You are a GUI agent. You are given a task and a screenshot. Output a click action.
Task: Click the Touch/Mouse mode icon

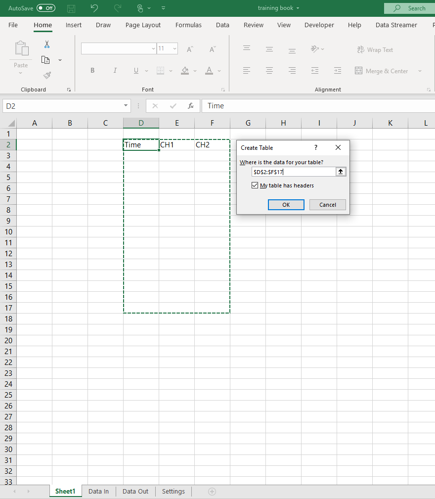[140, 8]
